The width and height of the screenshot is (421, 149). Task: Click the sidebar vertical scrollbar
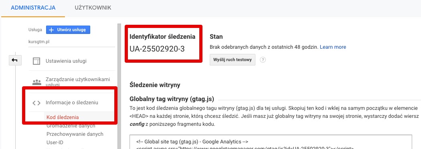coord(119,86)
